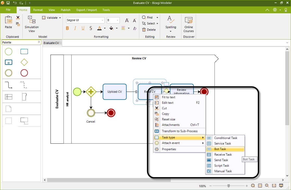Switch to the Tools tab
The height and width of the screenshot is (190, 291).
tap(106, 10)
